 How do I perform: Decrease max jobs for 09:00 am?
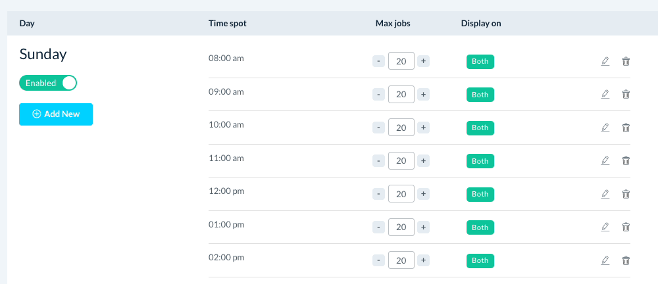click(x=378, y=94)
